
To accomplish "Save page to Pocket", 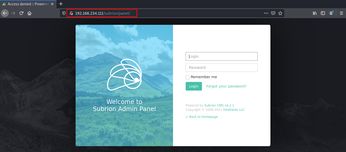I will click(x=273, y=13).
